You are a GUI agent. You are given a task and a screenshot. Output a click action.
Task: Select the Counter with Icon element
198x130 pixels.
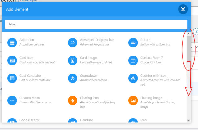pos(133,78)
